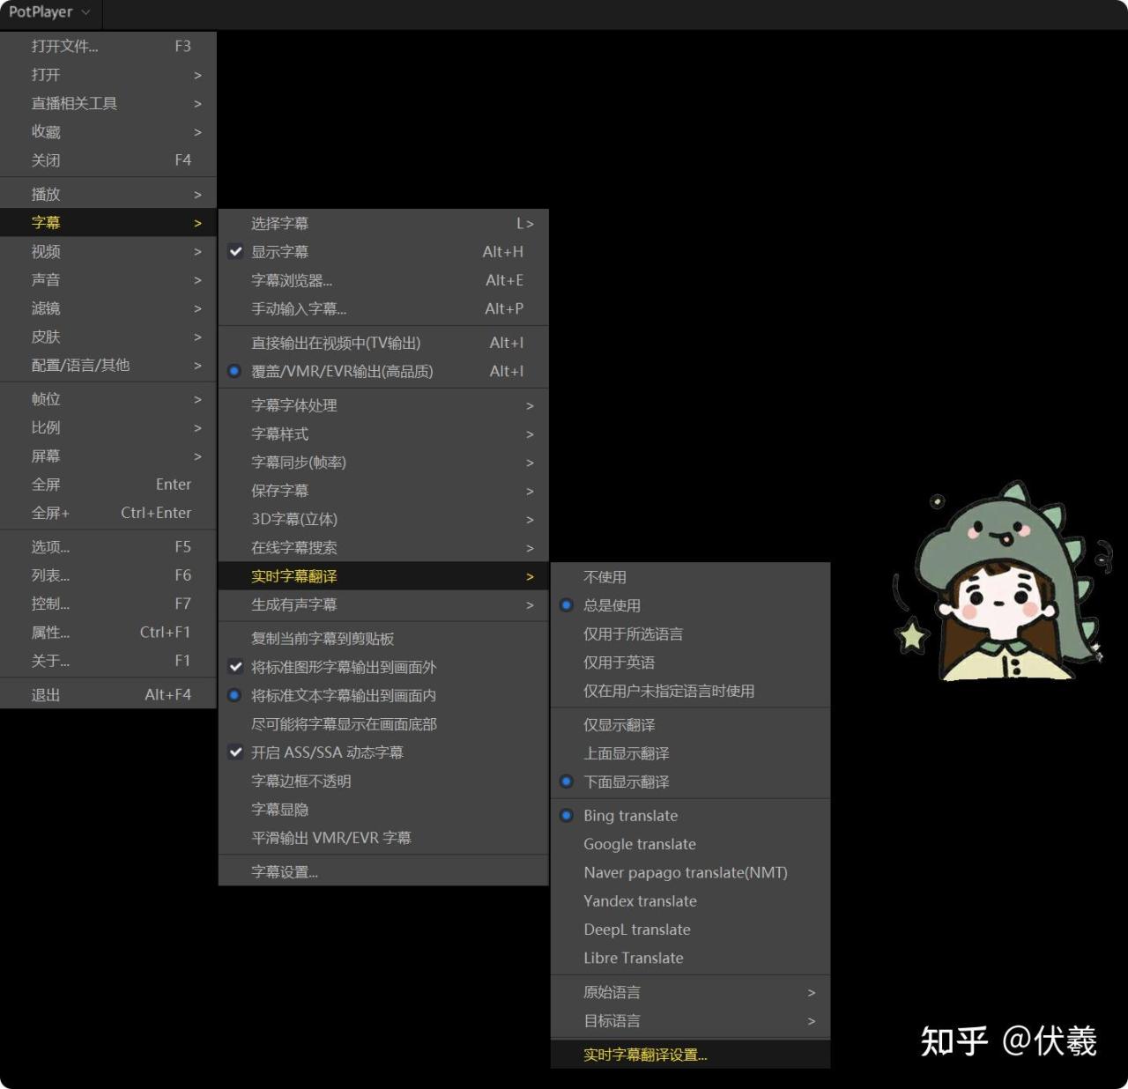Select 仅显示翻译 display mode
The height and width of the screenshot is (1089, 1128).
(619, 725)
